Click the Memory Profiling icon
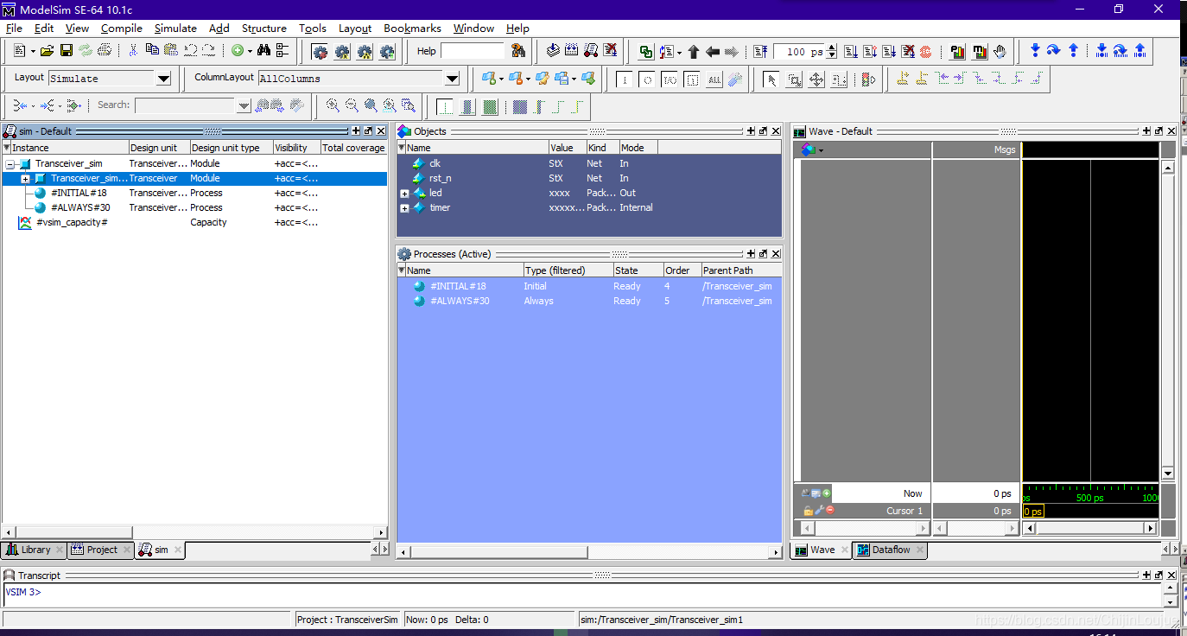 point(979,52)
